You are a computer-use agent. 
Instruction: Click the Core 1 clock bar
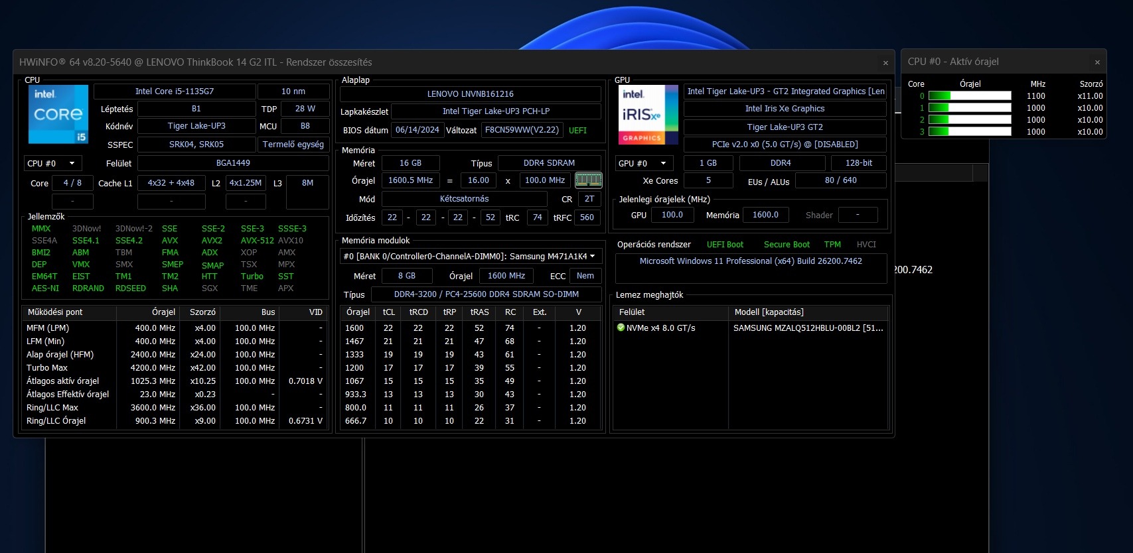coord(970,108)
